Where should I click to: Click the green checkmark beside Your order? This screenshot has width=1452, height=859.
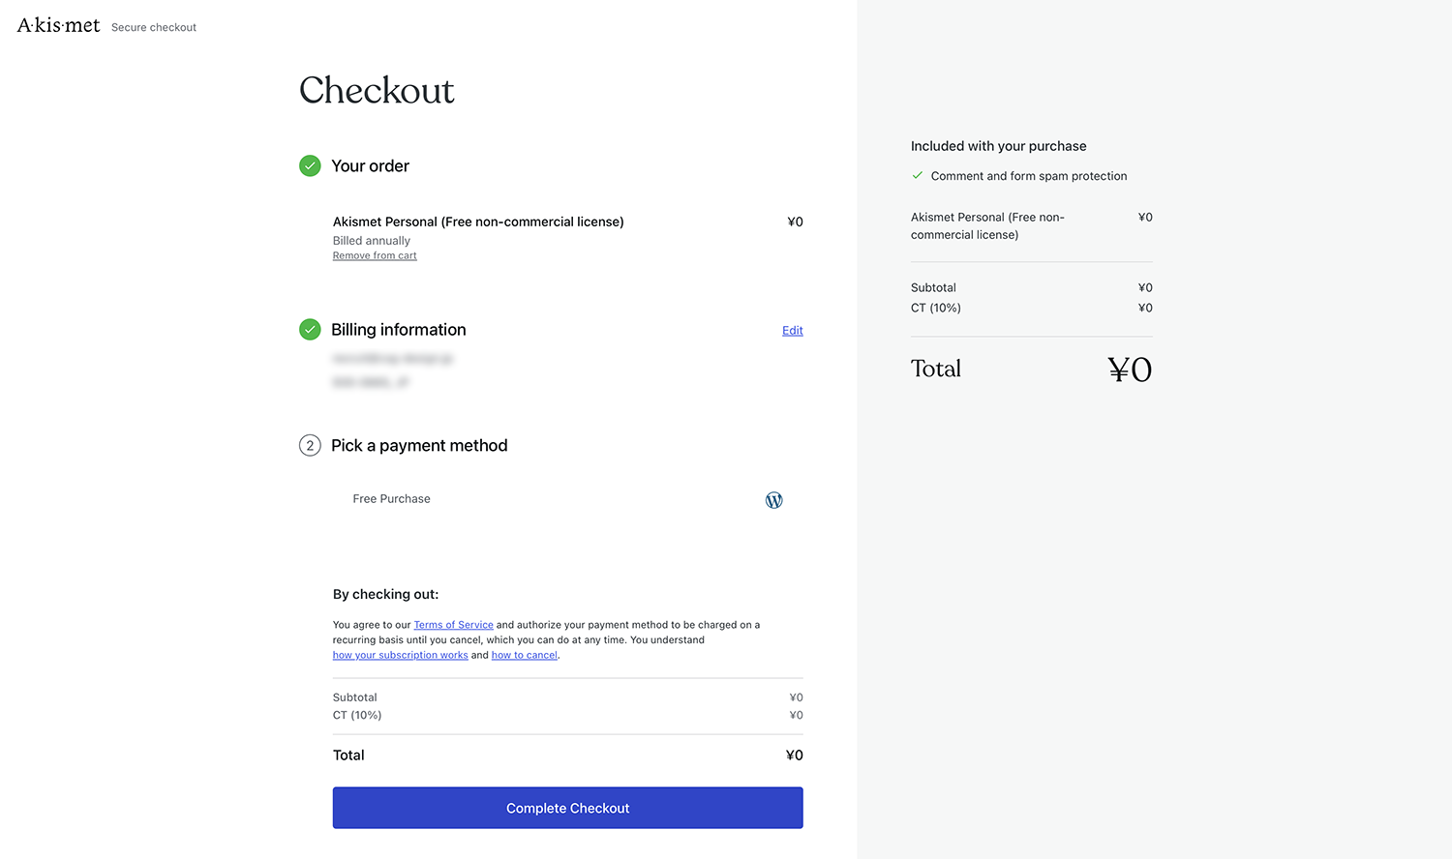click(x=310, y=165)
